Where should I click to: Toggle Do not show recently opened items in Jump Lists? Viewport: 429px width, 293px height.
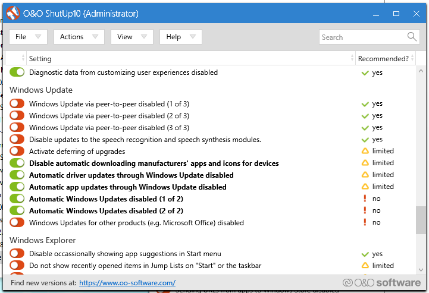coord(17,266)
